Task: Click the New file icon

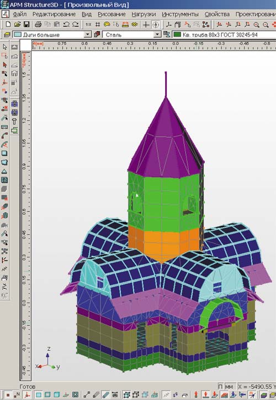Action: 8,24
